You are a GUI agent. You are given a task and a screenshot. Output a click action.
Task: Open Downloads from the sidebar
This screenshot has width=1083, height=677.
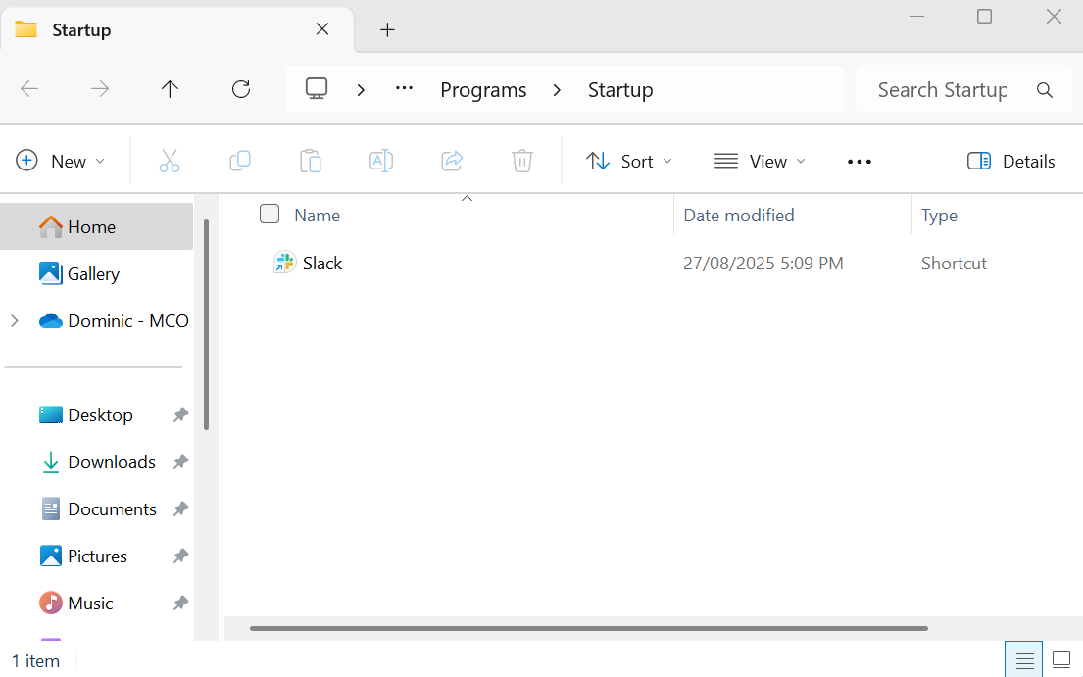coord(111,461)
